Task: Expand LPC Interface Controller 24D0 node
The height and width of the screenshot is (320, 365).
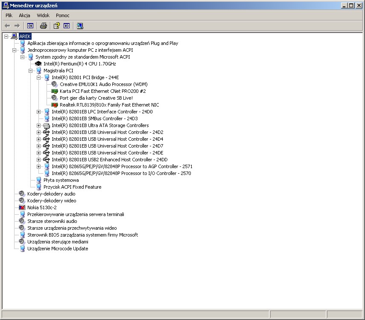Action: click(39, 112)
